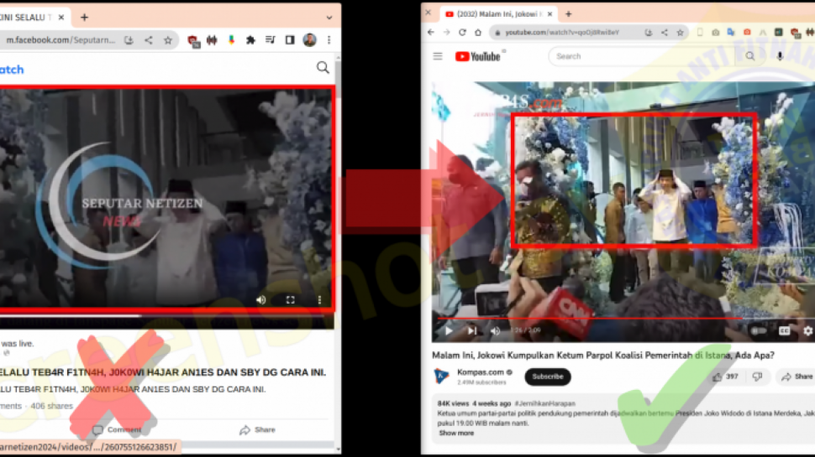Like the YouTube video (397)
Image resolution: width=815 pixels, height=457 pixels.
pyautogui.click(x=725, y=377)
